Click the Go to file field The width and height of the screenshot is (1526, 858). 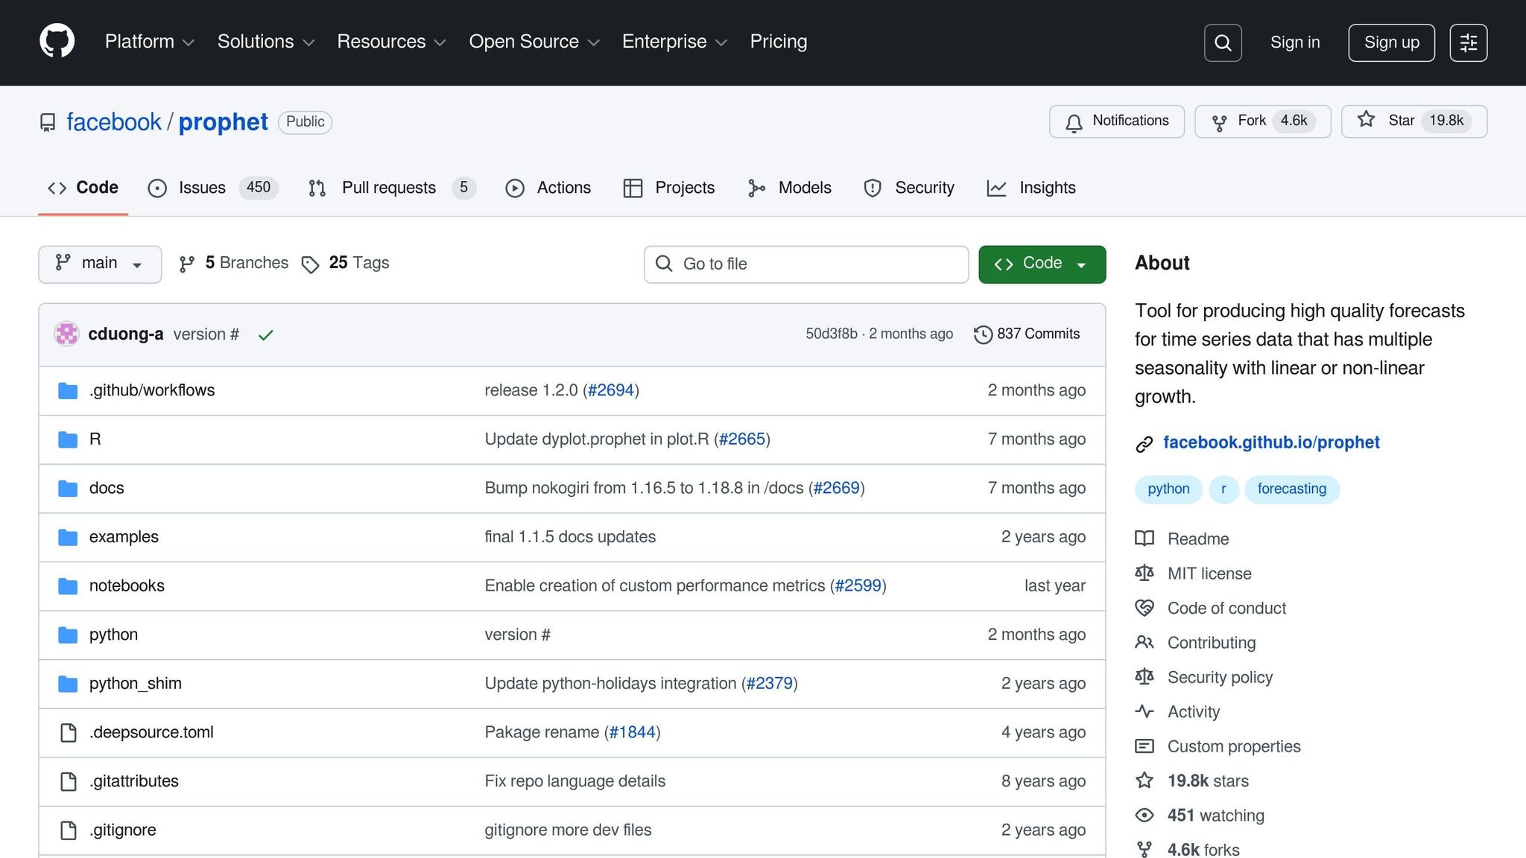pos(806,264)
